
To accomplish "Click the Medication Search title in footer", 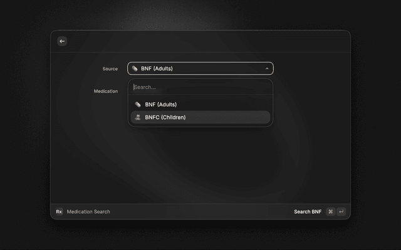I will coord(88,212).
